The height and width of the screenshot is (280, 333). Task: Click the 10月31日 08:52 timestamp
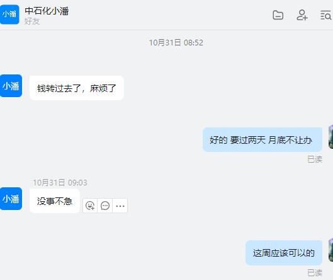pos(176,42)
